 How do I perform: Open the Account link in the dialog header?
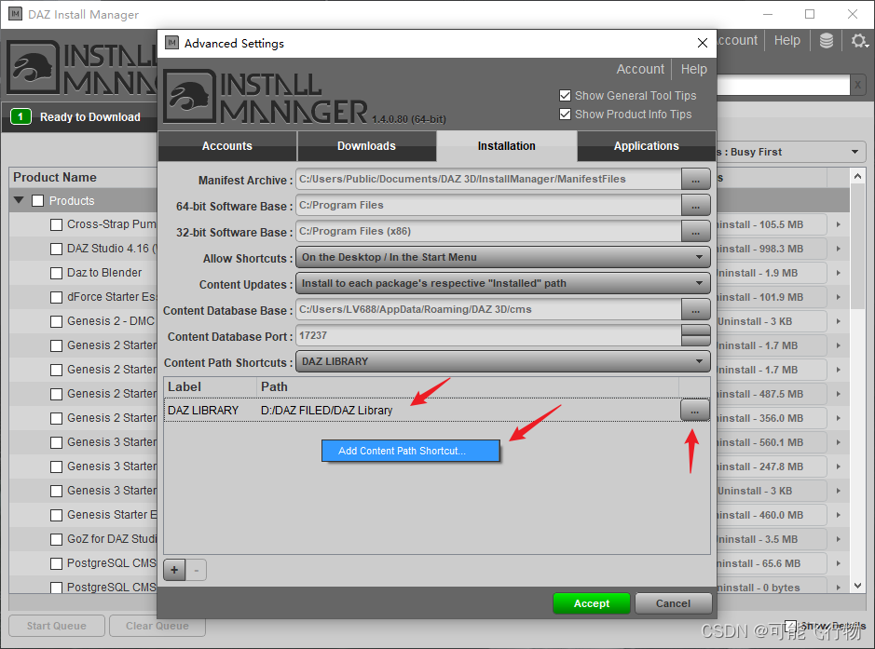640,69
